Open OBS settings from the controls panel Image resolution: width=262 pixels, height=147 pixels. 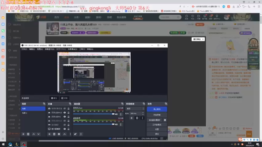tap(157, 129)
